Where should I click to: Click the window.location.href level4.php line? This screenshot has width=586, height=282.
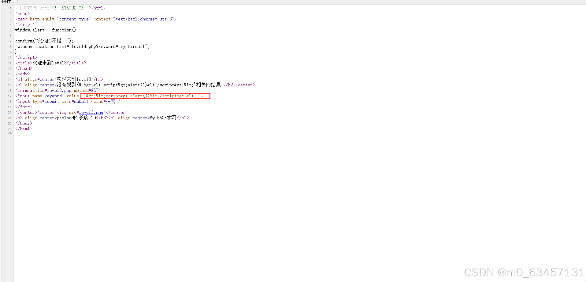pos(83,46)
